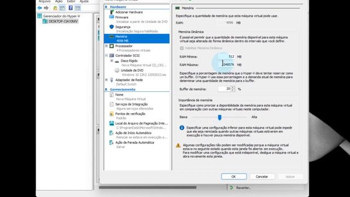Click the RAM Mínima field

click(226, 56)
